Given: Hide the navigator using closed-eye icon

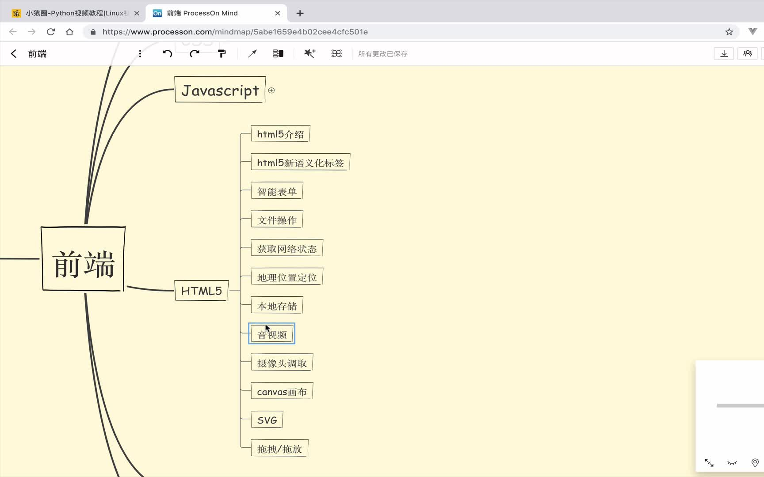Looking at the screenshot, I should coord(732,463).
